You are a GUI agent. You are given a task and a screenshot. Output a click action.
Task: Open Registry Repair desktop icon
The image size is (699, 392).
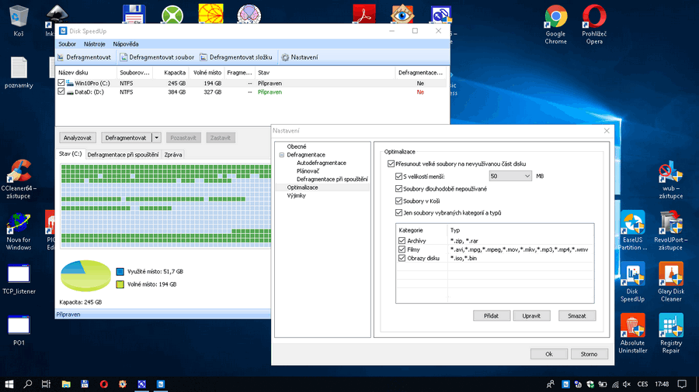tap(670, 325)
